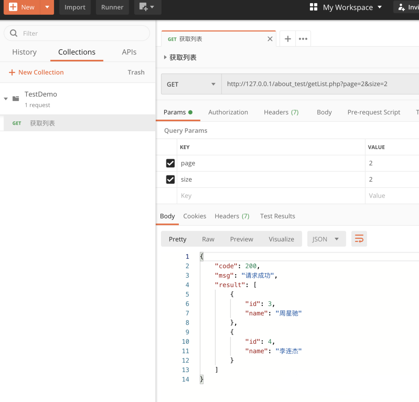This screenshot has height=402, width=419.
Task: Click the page key cell
Action: (271, 163)
